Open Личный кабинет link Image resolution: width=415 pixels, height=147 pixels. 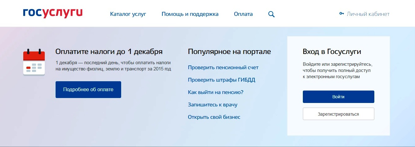[368, 14]
